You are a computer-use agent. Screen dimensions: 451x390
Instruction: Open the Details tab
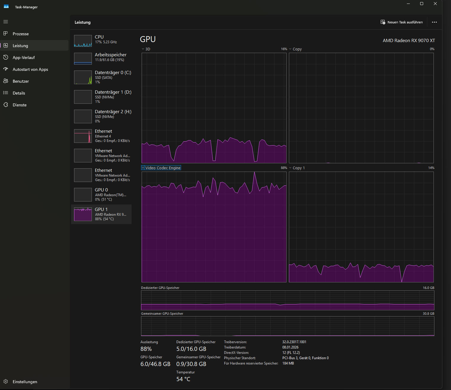click(x=34, y=93)
